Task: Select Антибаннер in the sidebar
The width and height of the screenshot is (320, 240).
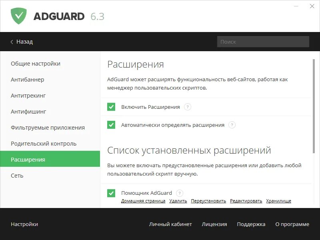Action: click(x=50, y=79)
